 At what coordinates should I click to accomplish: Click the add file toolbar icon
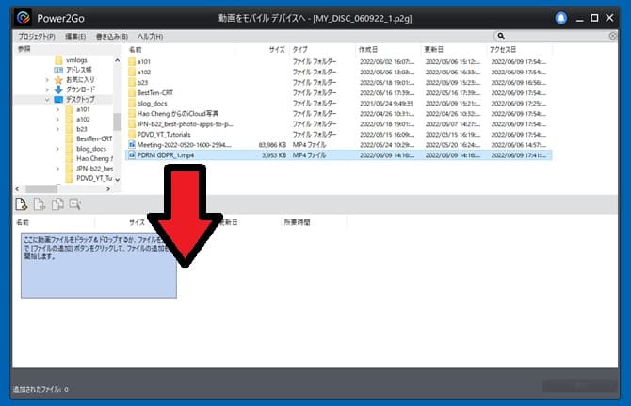click(22, 204)
